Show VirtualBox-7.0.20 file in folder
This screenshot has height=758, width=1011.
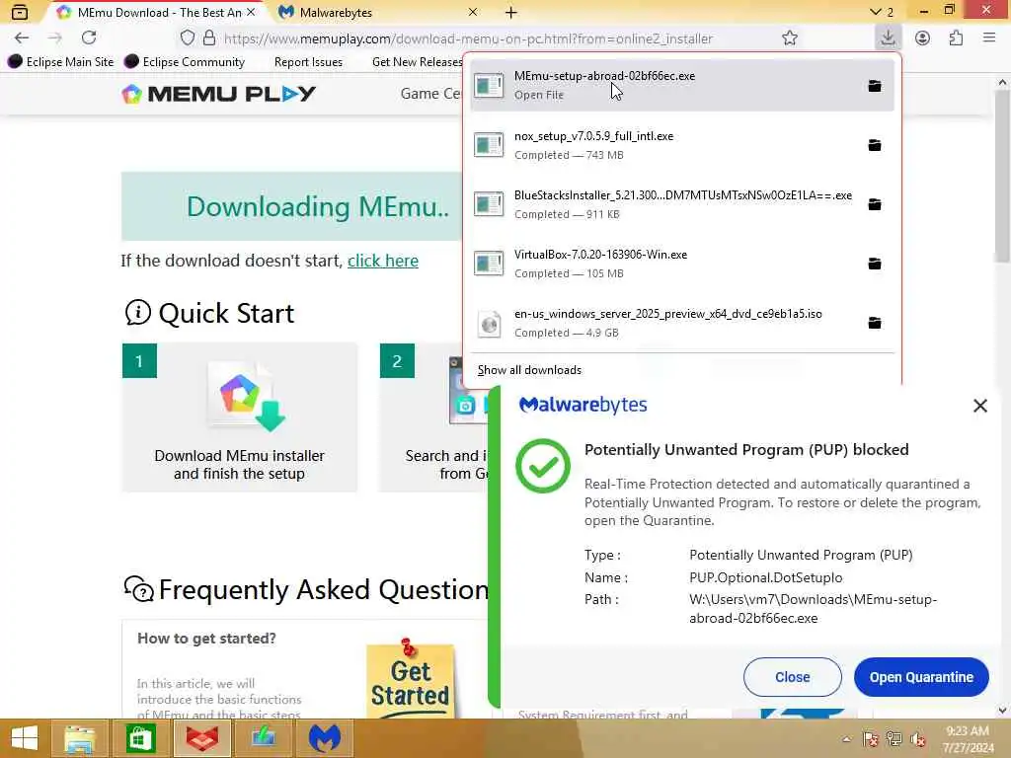pyautogui.click(x=875, y=264)
